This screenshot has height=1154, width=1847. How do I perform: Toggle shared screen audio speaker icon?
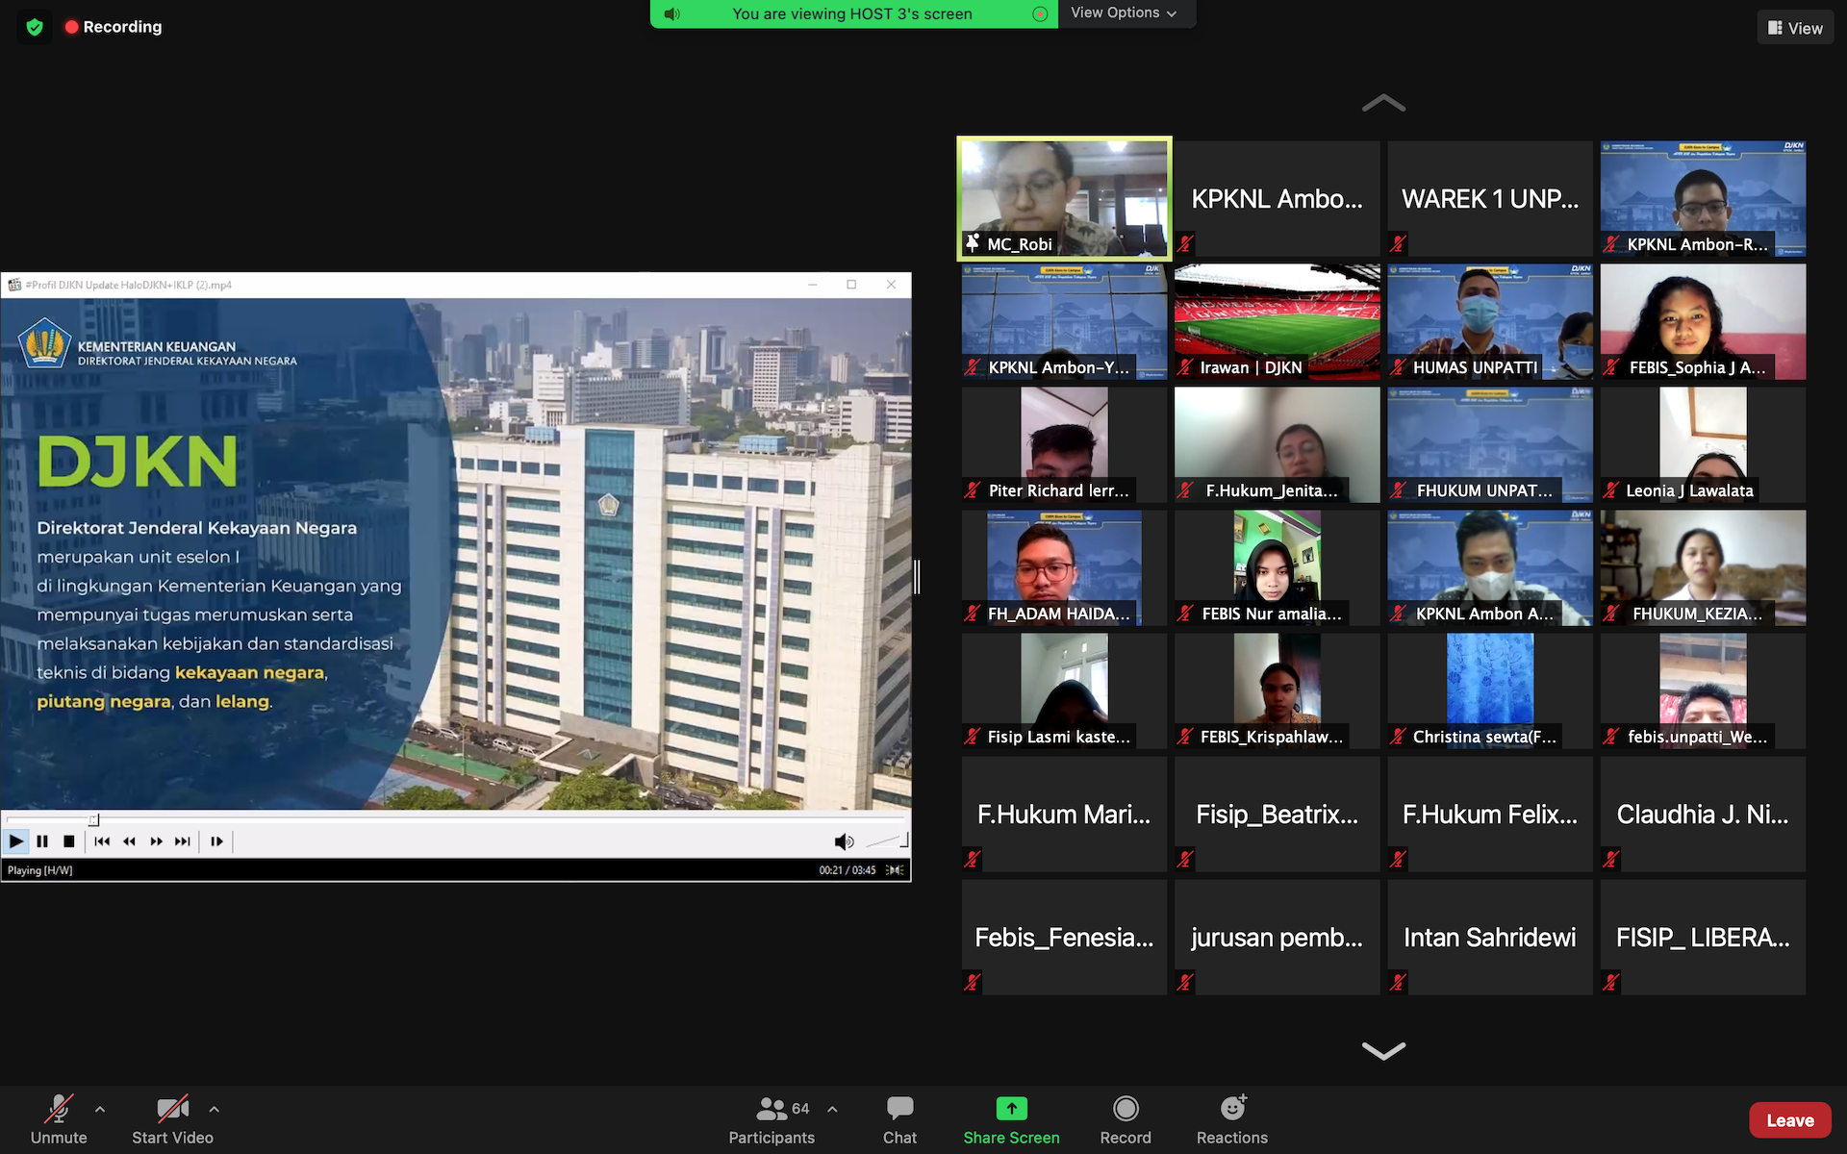tap(672, 14)
